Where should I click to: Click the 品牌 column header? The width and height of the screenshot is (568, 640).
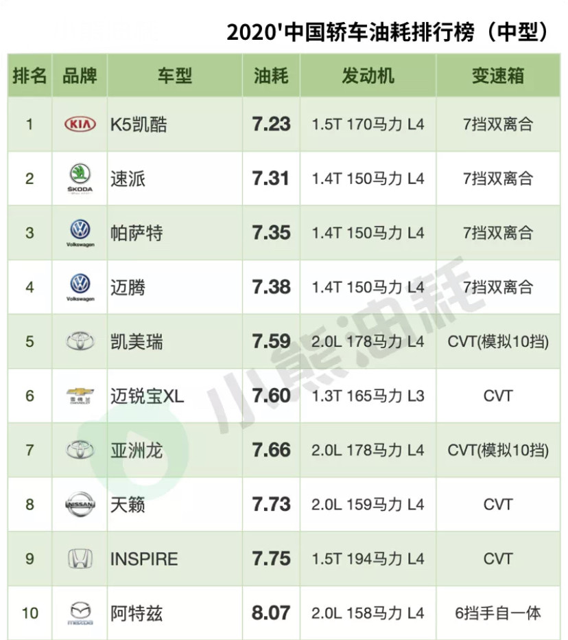[x=80, y=76]
